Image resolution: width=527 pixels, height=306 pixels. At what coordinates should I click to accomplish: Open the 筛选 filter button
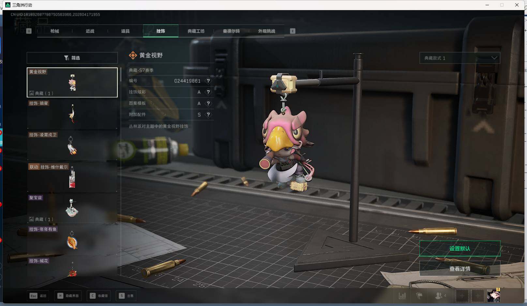(x=72, y=58)
